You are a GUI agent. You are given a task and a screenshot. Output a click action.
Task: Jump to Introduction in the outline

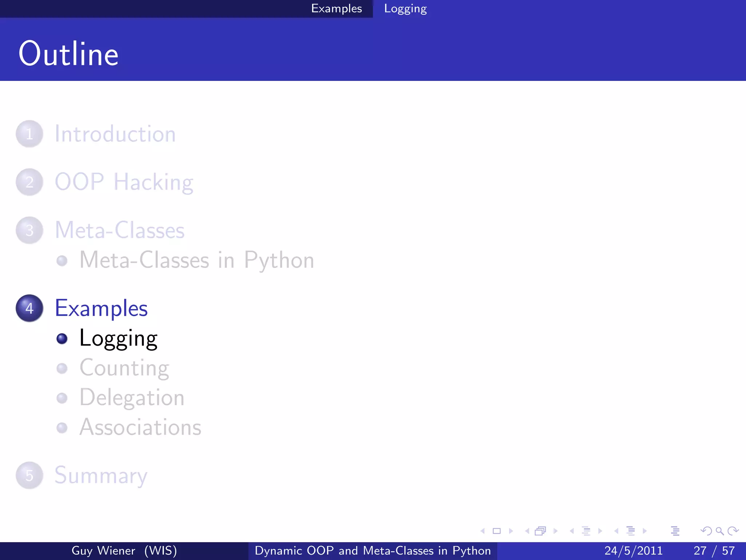point(115,134)
